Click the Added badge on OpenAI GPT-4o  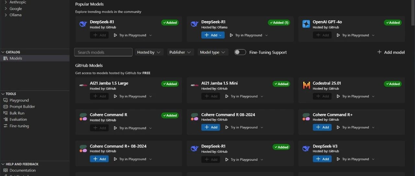[x=393, y=23]
